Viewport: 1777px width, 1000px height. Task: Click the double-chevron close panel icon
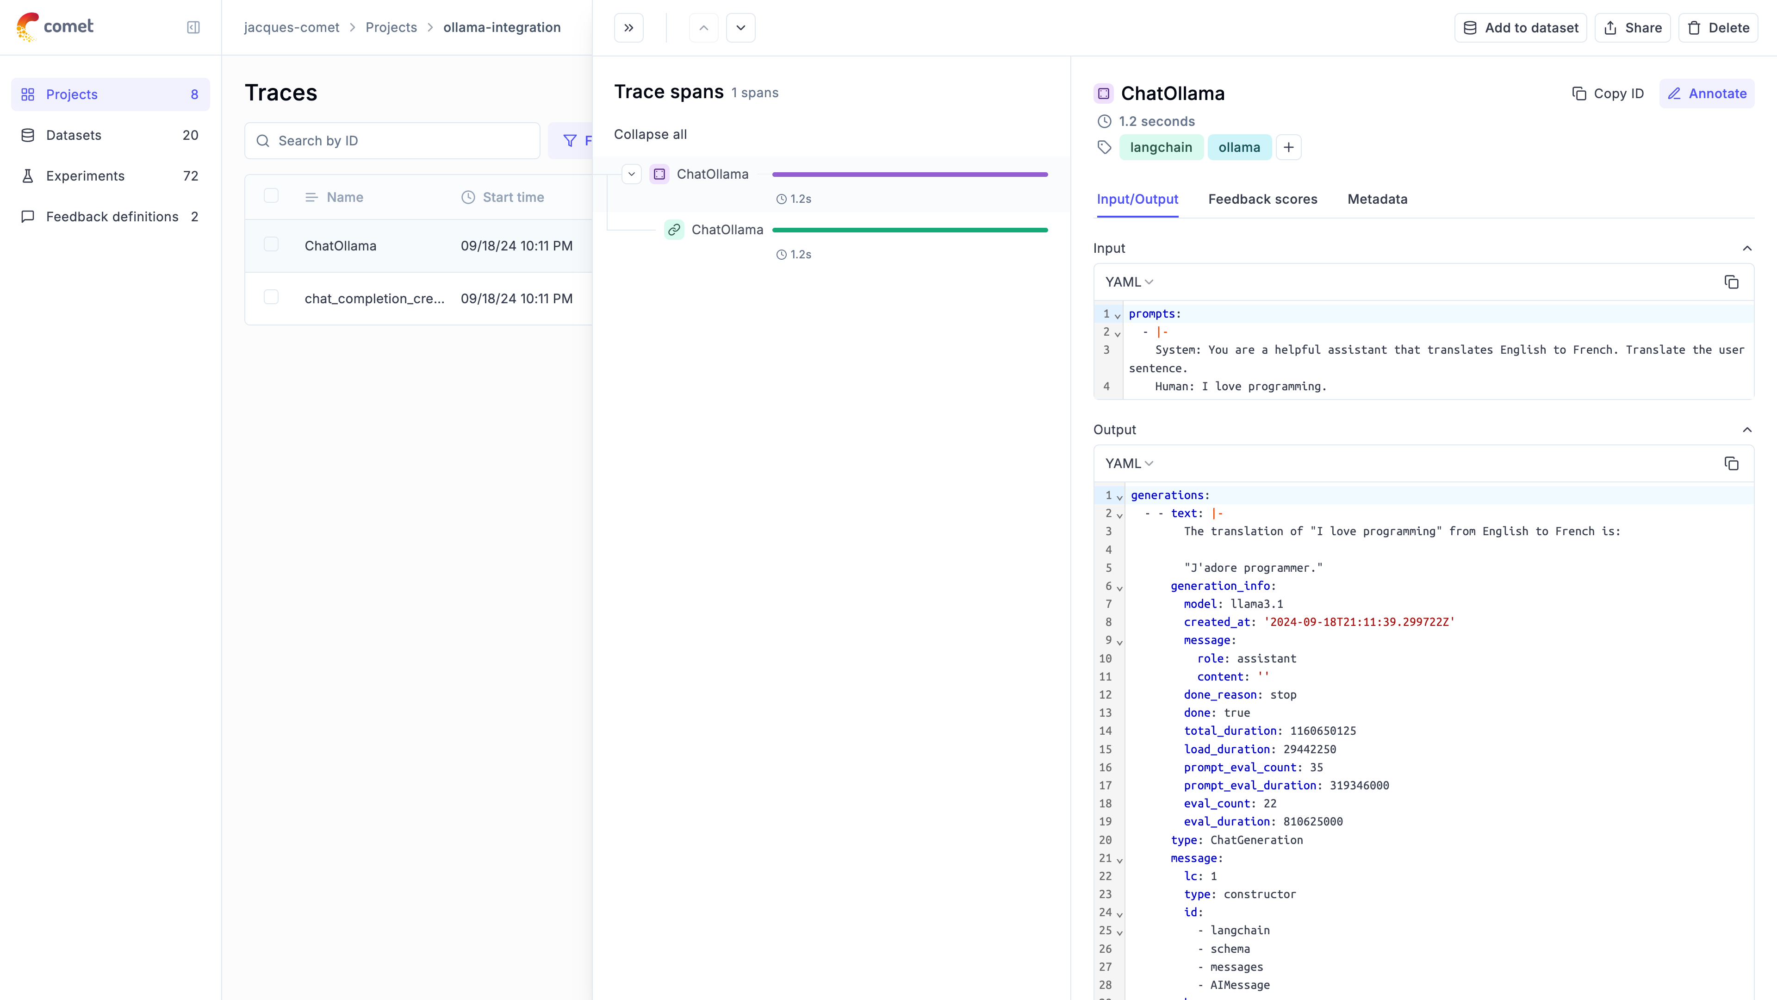pyautogui.click(x=628, y=28)
